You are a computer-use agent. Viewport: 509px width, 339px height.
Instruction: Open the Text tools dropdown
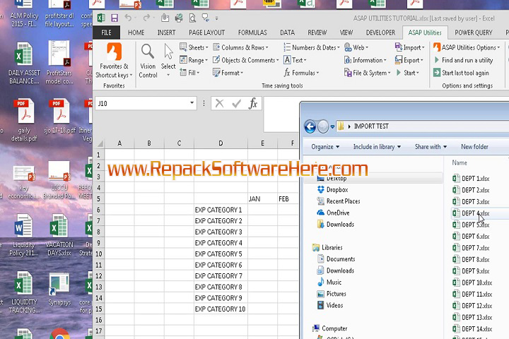(x=295, y=60)
